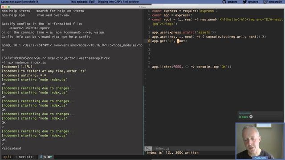Click the webcam thumbnail of the streamer
This screenshot has height=160, width=285.
click(260, 141)
